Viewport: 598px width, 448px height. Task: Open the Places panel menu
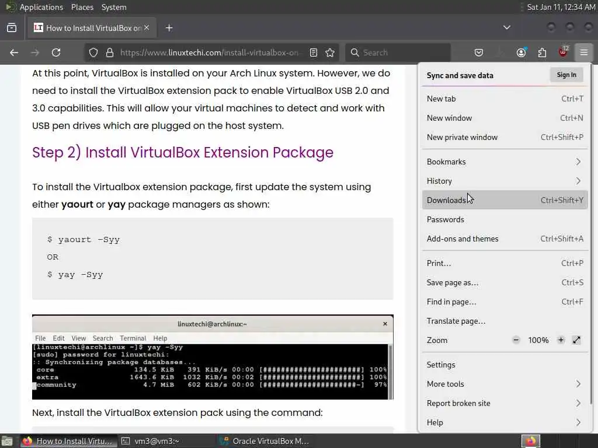click(82, 7)
